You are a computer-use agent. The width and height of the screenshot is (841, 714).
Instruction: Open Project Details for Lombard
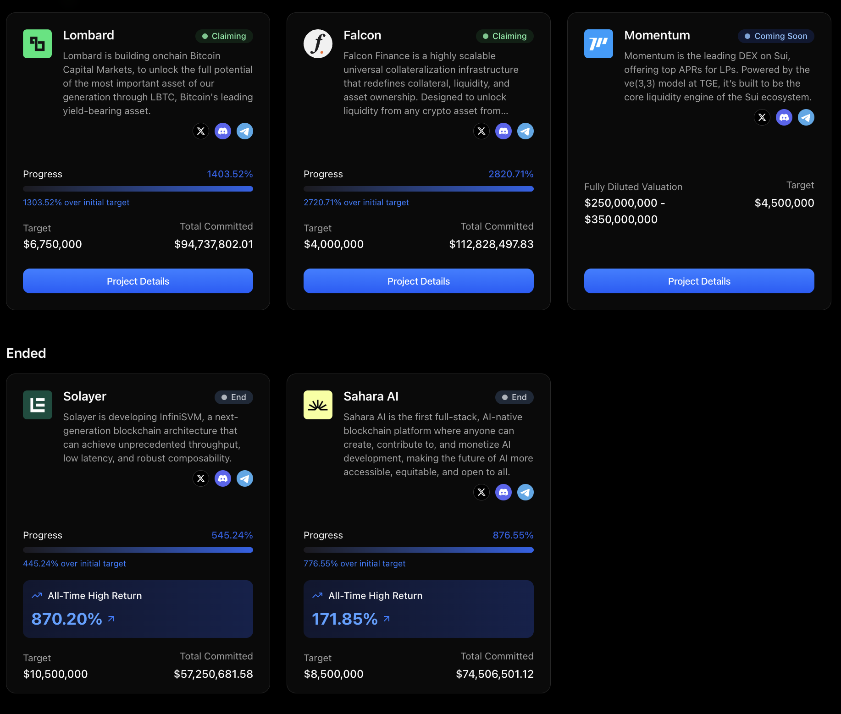click(x=138, y=281)
